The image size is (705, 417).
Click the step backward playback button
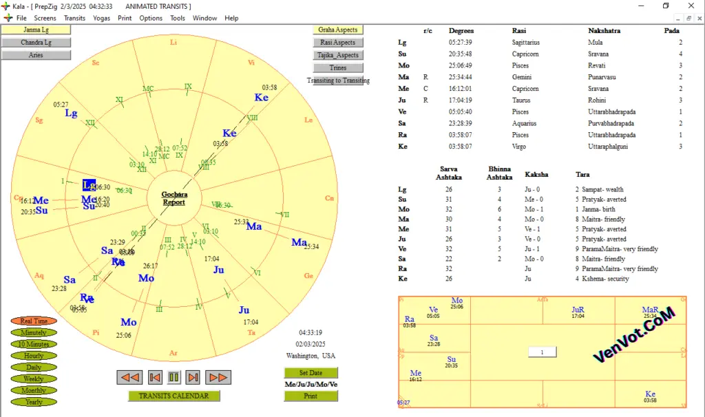155,378
